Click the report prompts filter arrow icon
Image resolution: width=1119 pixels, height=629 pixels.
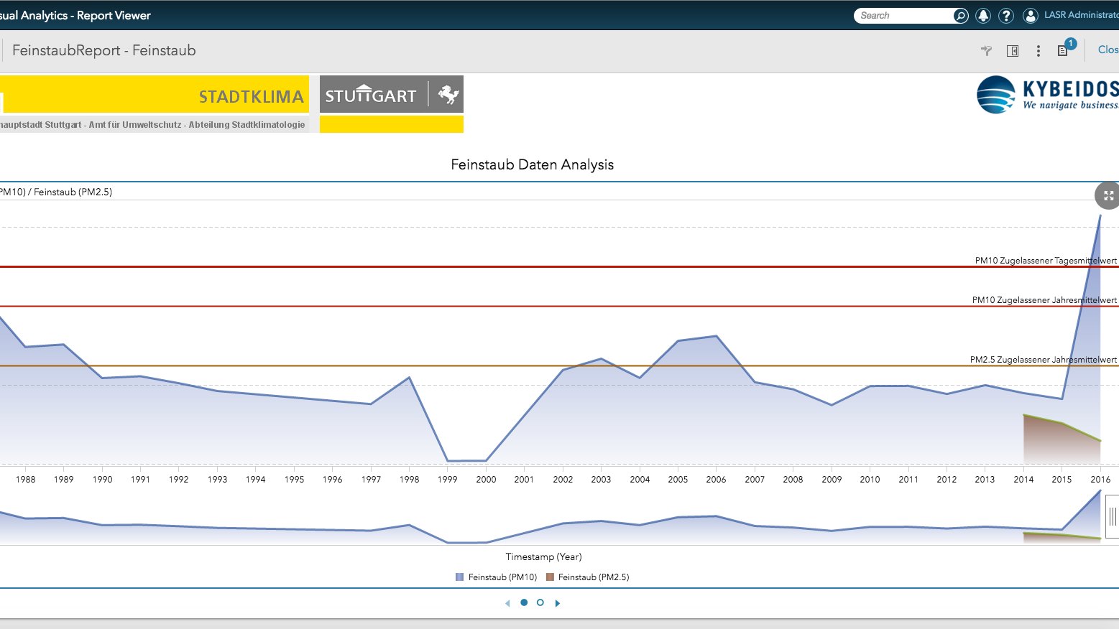click(986, 50)
